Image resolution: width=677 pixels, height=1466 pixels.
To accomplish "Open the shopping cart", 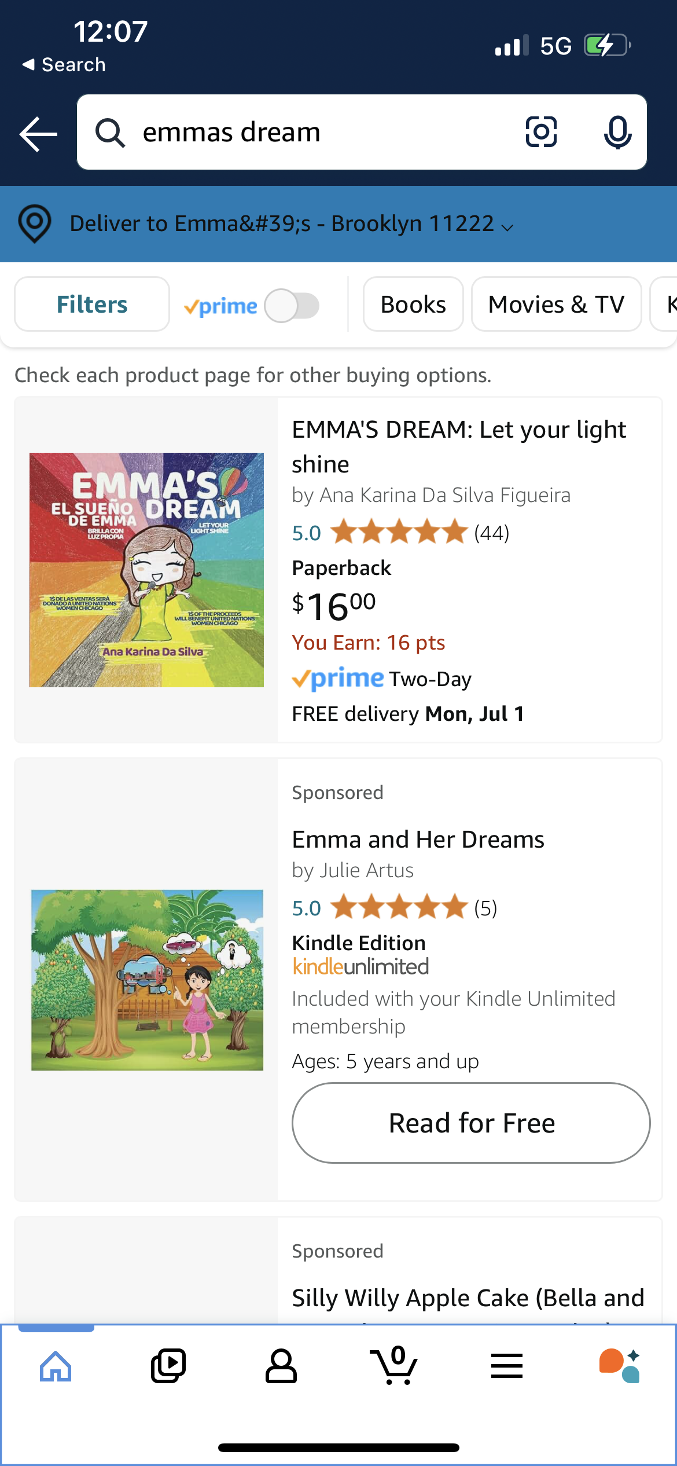I will (395, 1366).
